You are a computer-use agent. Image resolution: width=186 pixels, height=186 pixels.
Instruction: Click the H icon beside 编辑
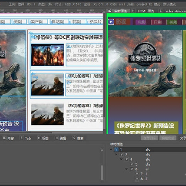(x=56, y=138)
